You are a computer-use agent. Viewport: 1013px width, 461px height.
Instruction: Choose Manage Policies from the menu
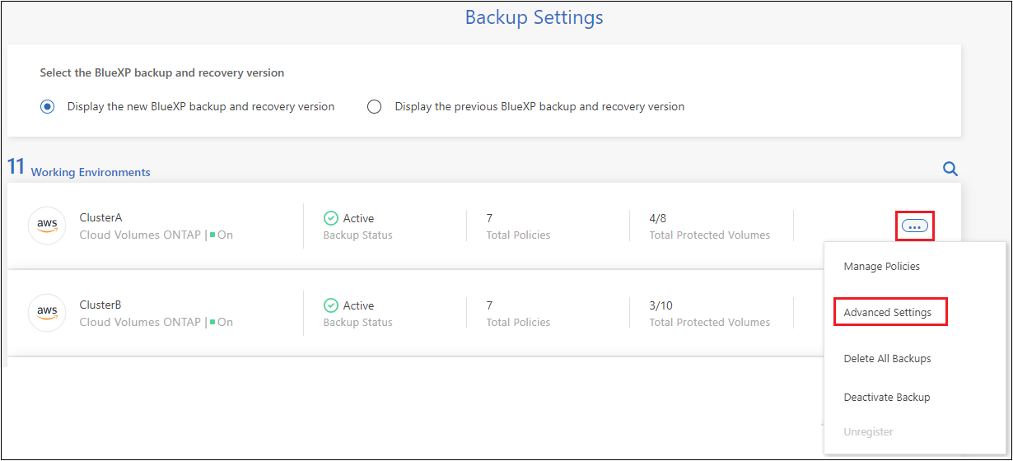point(881,266)
